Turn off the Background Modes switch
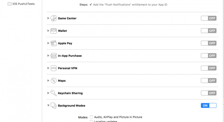Viewport: 224px width, 122px height. coord(208,106)
